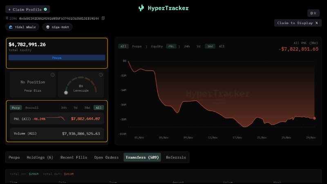The image size is (327, 184).
Task: Click the $7,936,806,525.63 volume value
Action: pyautogui.click(x=81, y=134)
